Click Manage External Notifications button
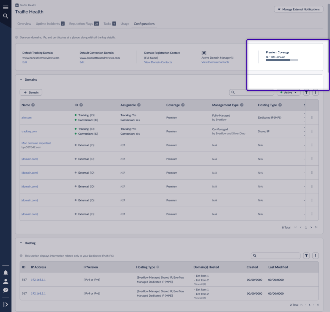Image resolution: width=330 pixels, height=312 pixels. tap(299, 9)
